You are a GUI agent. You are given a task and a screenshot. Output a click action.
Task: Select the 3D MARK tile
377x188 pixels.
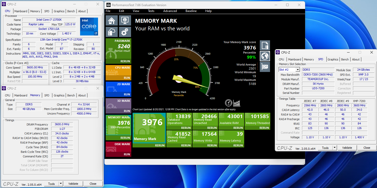[x=119, y=106]
